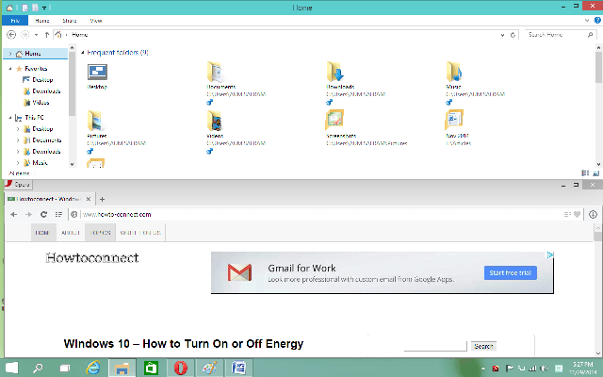603x377 pixels.
Task: Select the Desktop frequent folder icon
Action: [x=97, y=73]
